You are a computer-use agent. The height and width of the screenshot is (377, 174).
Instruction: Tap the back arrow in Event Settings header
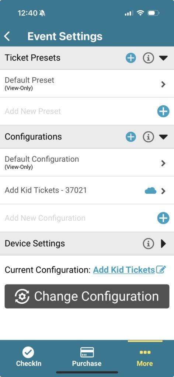[x=7, y=36]
